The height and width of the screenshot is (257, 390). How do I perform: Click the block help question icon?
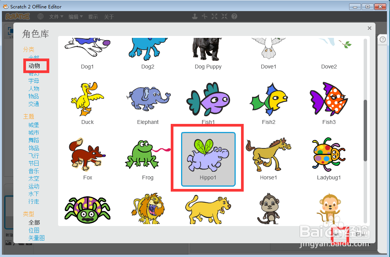[x=234, y=16]
